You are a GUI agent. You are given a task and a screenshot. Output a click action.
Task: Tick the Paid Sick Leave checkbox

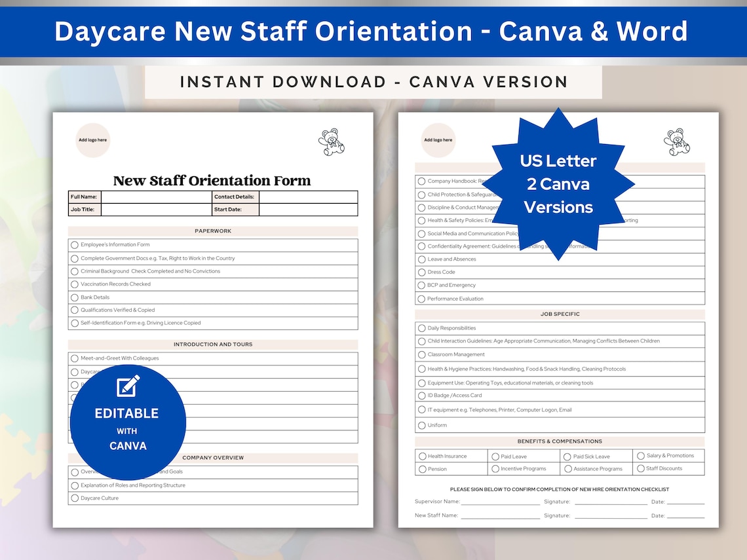pyautogui.click(x=567, y=456)
